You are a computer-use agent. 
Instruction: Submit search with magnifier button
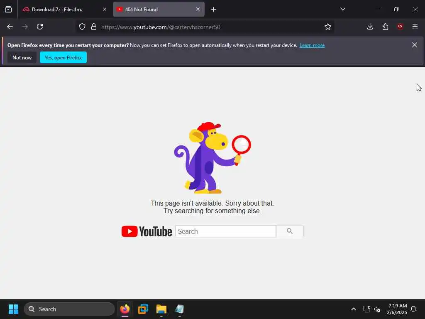pyautogui.click(x=290, y=231)
